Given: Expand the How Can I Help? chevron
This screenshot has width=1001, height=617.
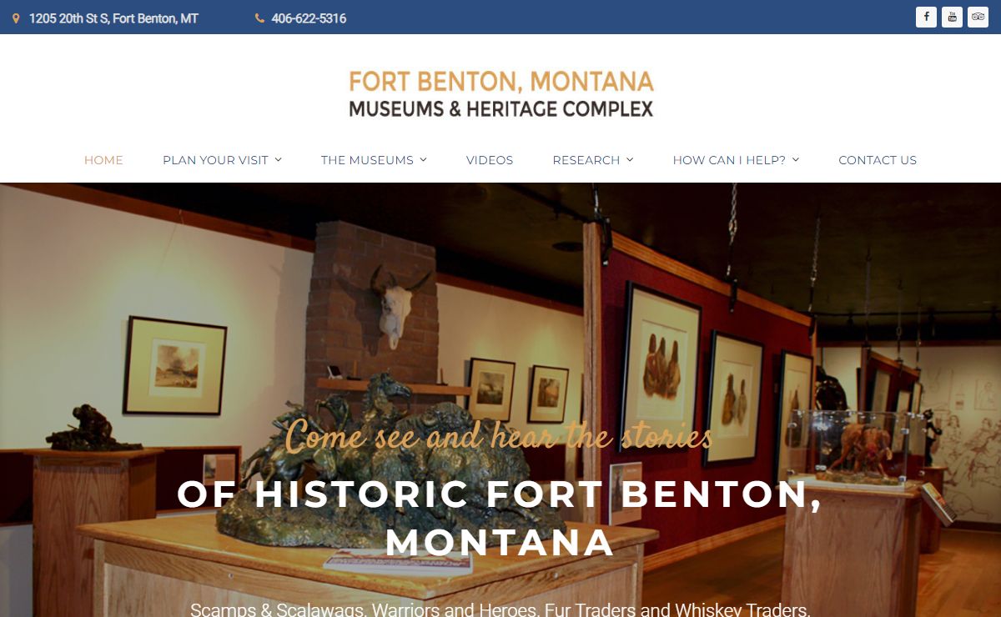Looking at the screenshot, I should (796, 160).
